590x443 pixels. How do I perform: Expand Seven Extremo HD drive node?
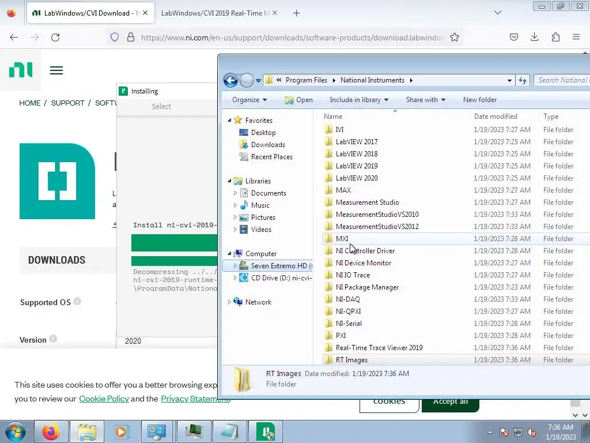(x=236, y=265)
